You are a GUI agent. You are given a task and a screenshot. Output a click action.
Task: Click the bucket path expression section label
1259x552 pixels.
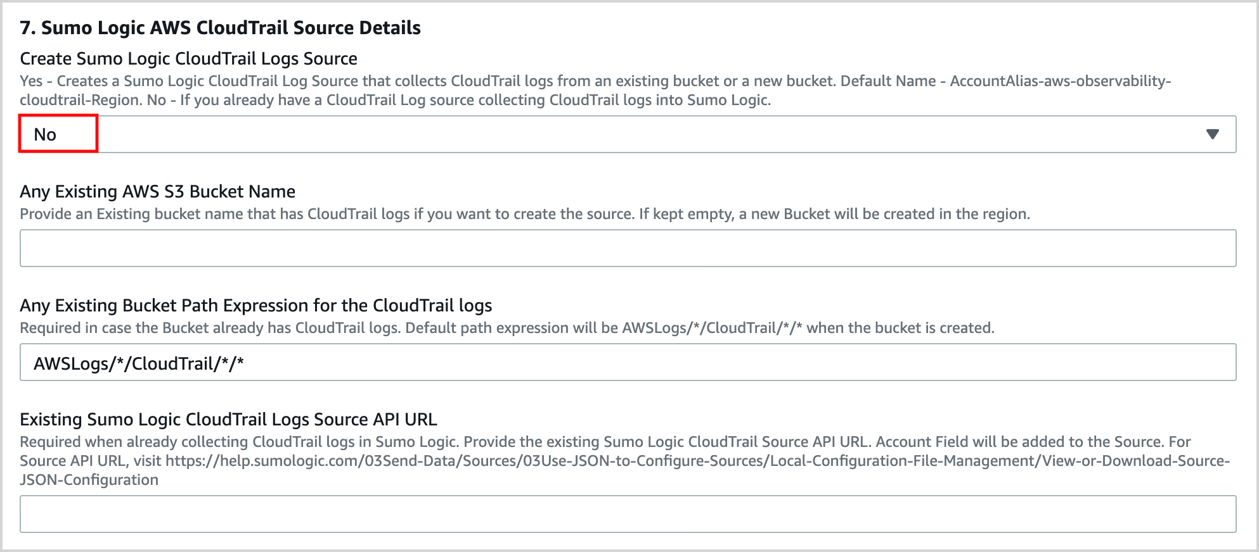[256, 305]
